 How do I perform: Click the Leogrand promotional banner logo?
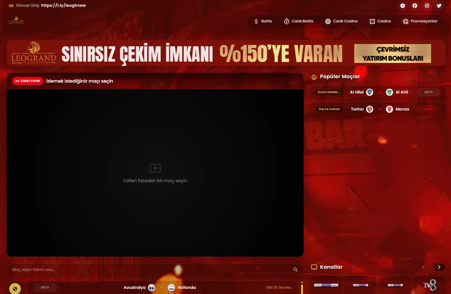tap(34, 53)
